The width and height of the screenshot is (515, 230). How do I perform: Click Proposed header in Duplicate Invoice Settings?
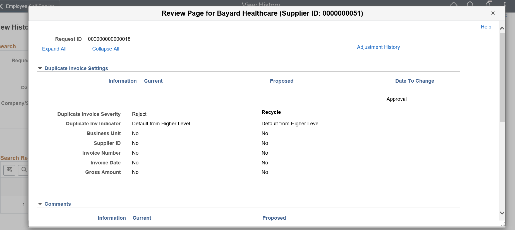pos(281,81)
